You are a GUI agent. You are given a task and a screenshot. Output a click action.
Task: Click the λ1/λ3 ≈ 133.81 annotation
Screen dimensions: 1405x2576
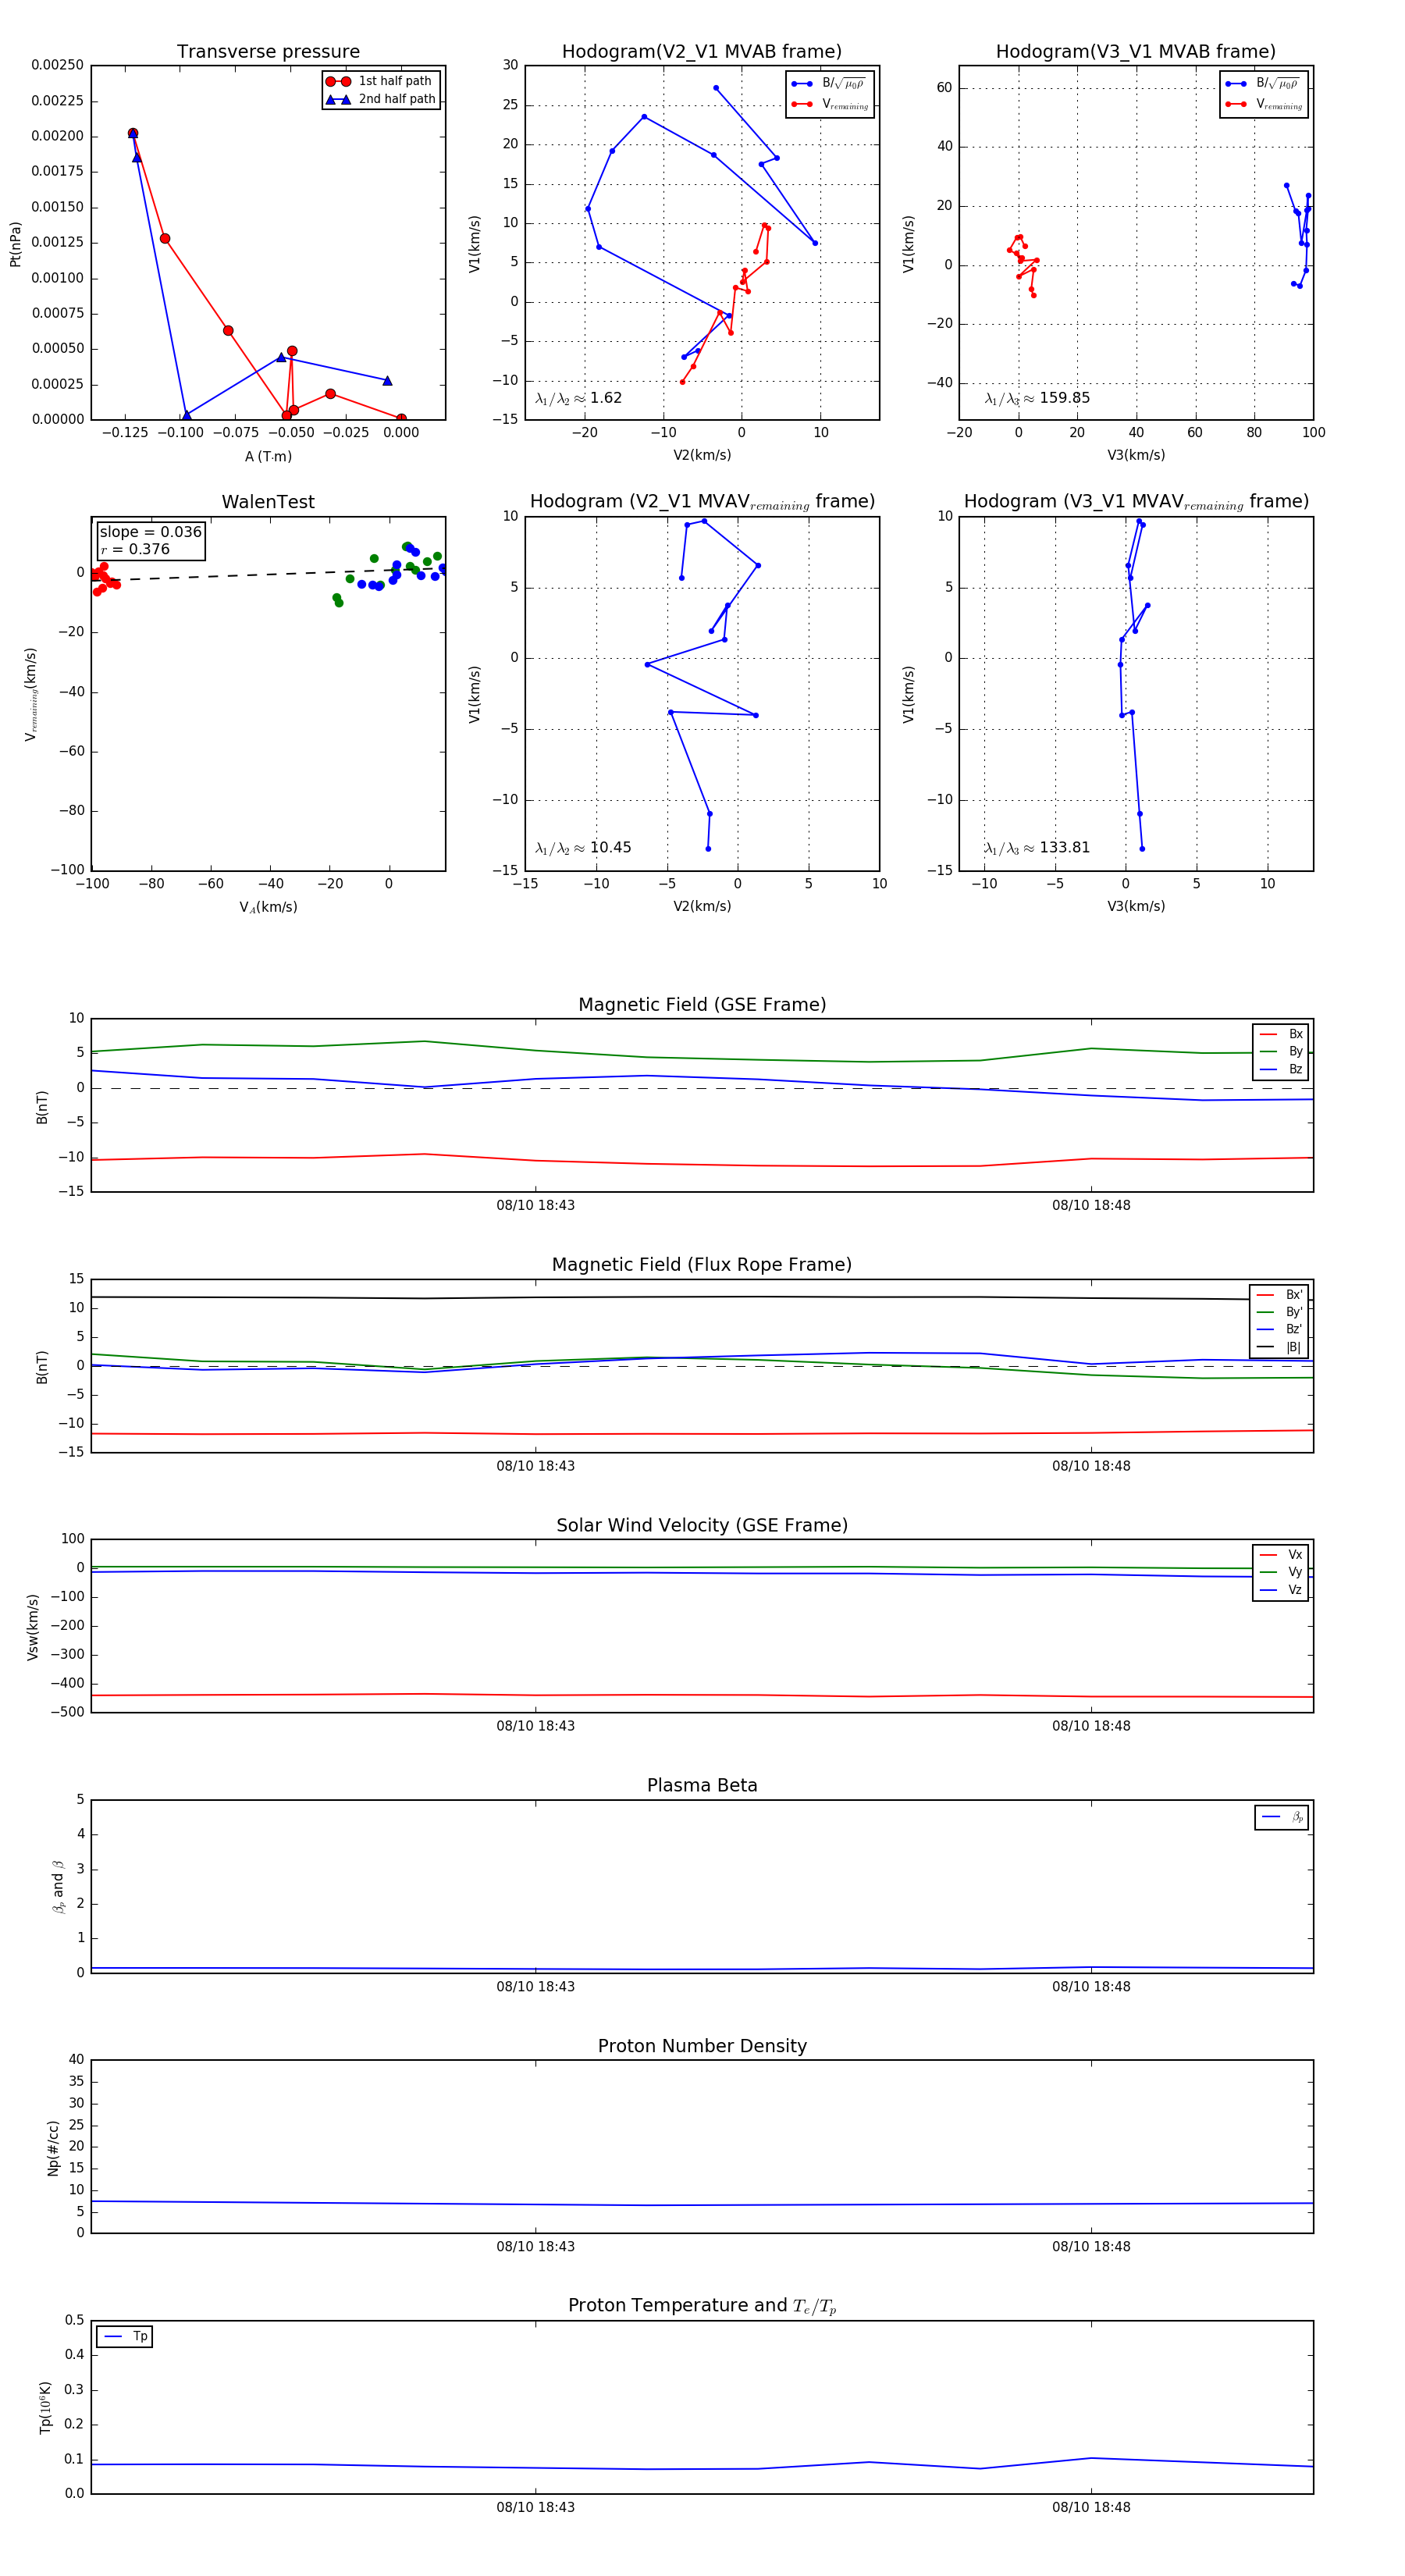(x=1037, y=848)
